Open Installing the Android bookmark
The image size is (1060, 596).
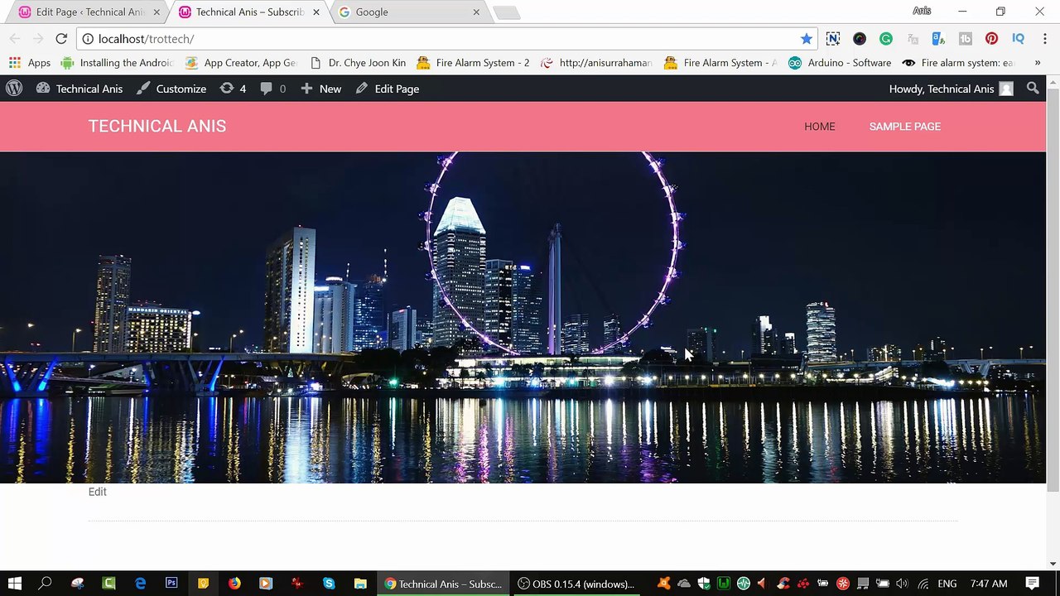117,63
